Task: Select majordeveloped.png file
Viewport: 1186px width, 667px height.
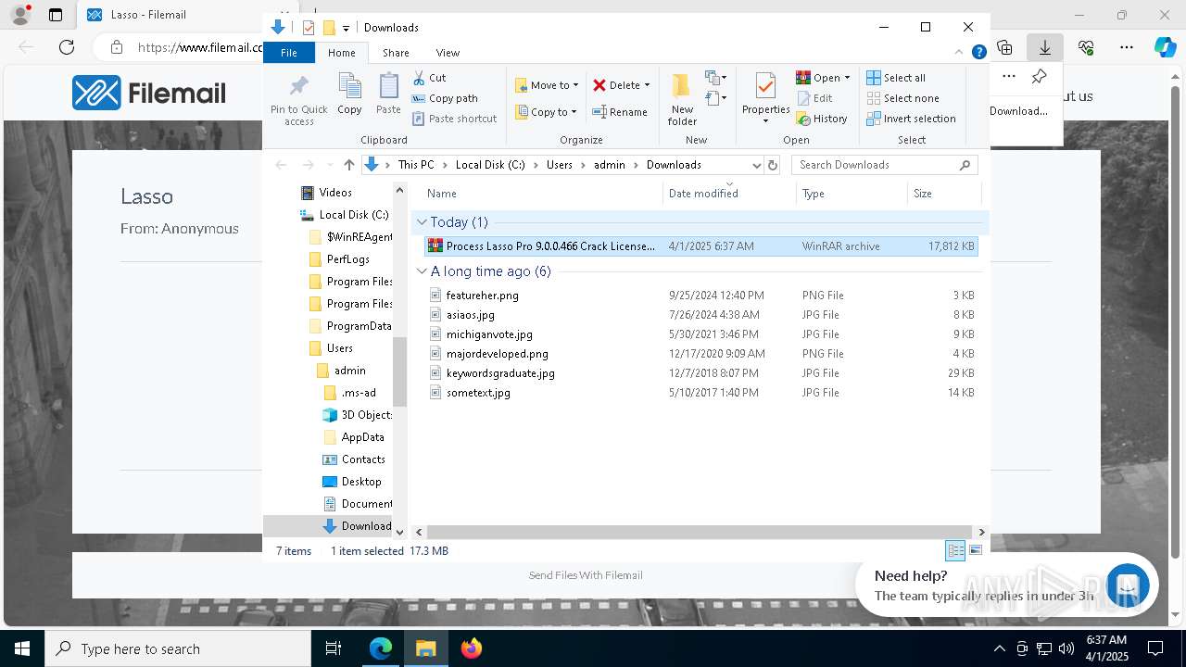Action: point(701,354)
